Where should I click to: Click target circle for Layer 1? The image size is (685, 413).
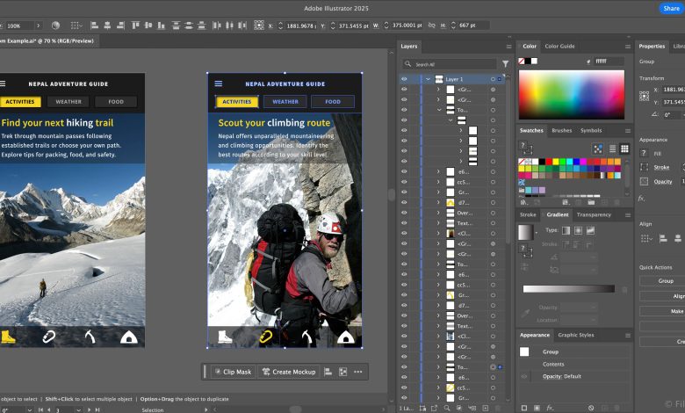point(493,79)
